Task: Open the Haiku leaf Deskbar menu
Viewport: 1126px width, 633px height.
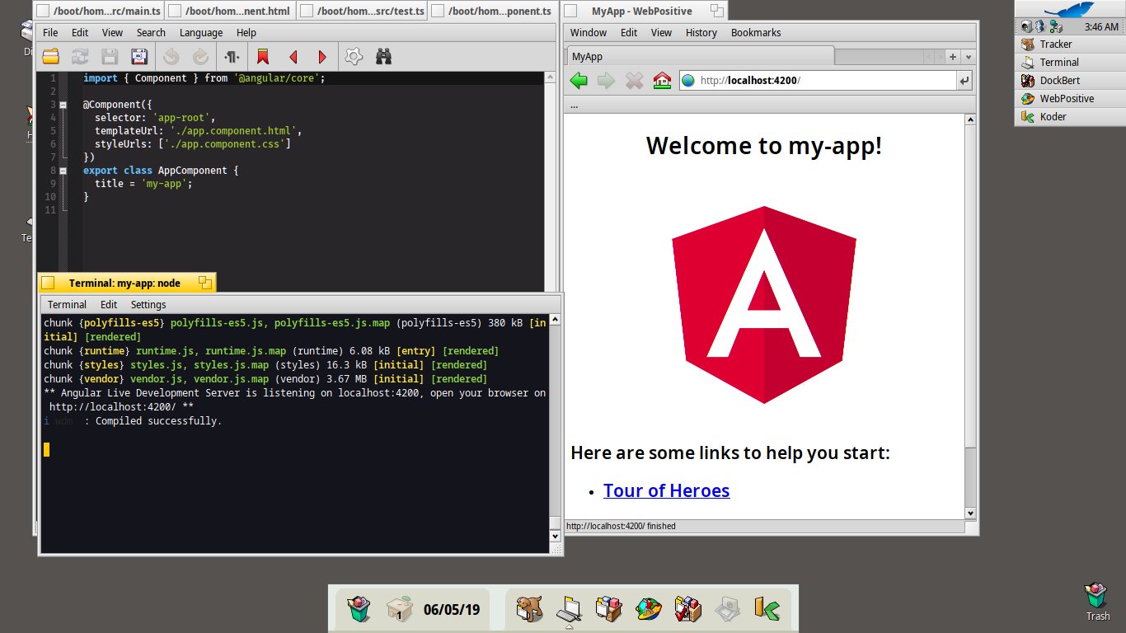Action: click(1072, 9)
